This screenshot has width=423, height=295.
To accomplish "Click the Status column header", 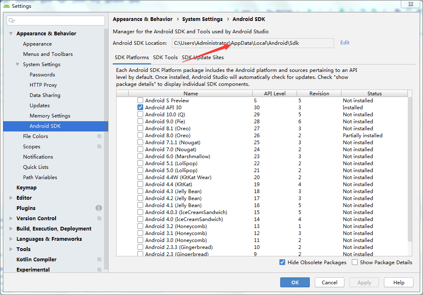I will click(374, 94).
